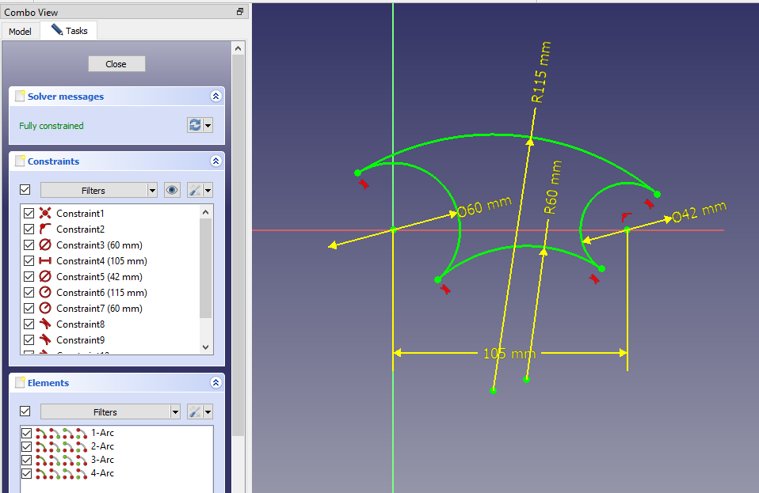Switch to the Model tab
The width and height of the screenshot is (759, 493).
tap(20, 32)
